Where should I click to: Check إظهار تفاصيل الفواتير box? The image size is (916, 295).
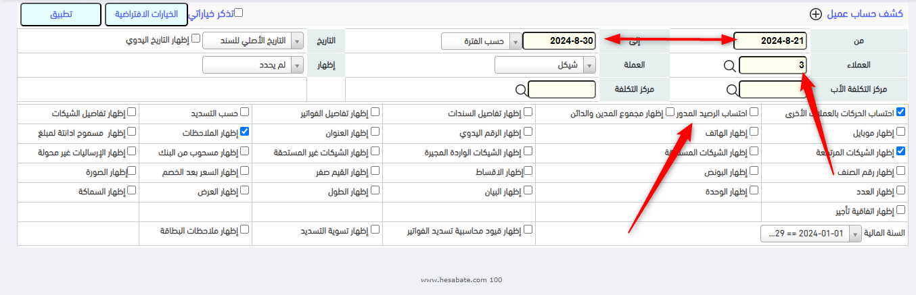pyautogui.click(x=374, y=112)
